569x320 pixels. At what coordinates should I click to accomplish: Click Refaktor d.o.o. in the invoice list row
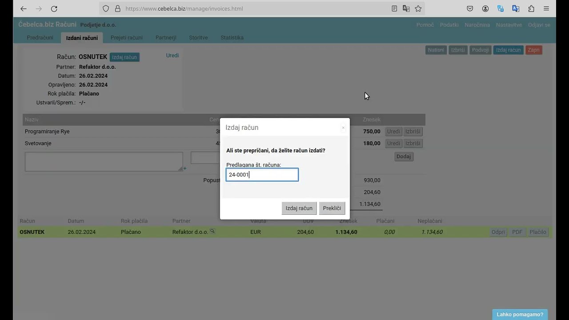(x=190, y=232)
